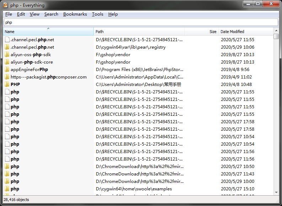This screenshot has height=206, width=282.
Task: Click the AppData\Local path cell
Action: [x=140, y=77]
